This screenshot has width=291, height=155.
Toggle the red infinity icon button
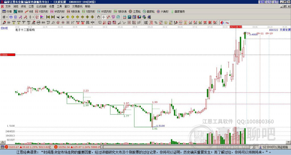(227, 23)
